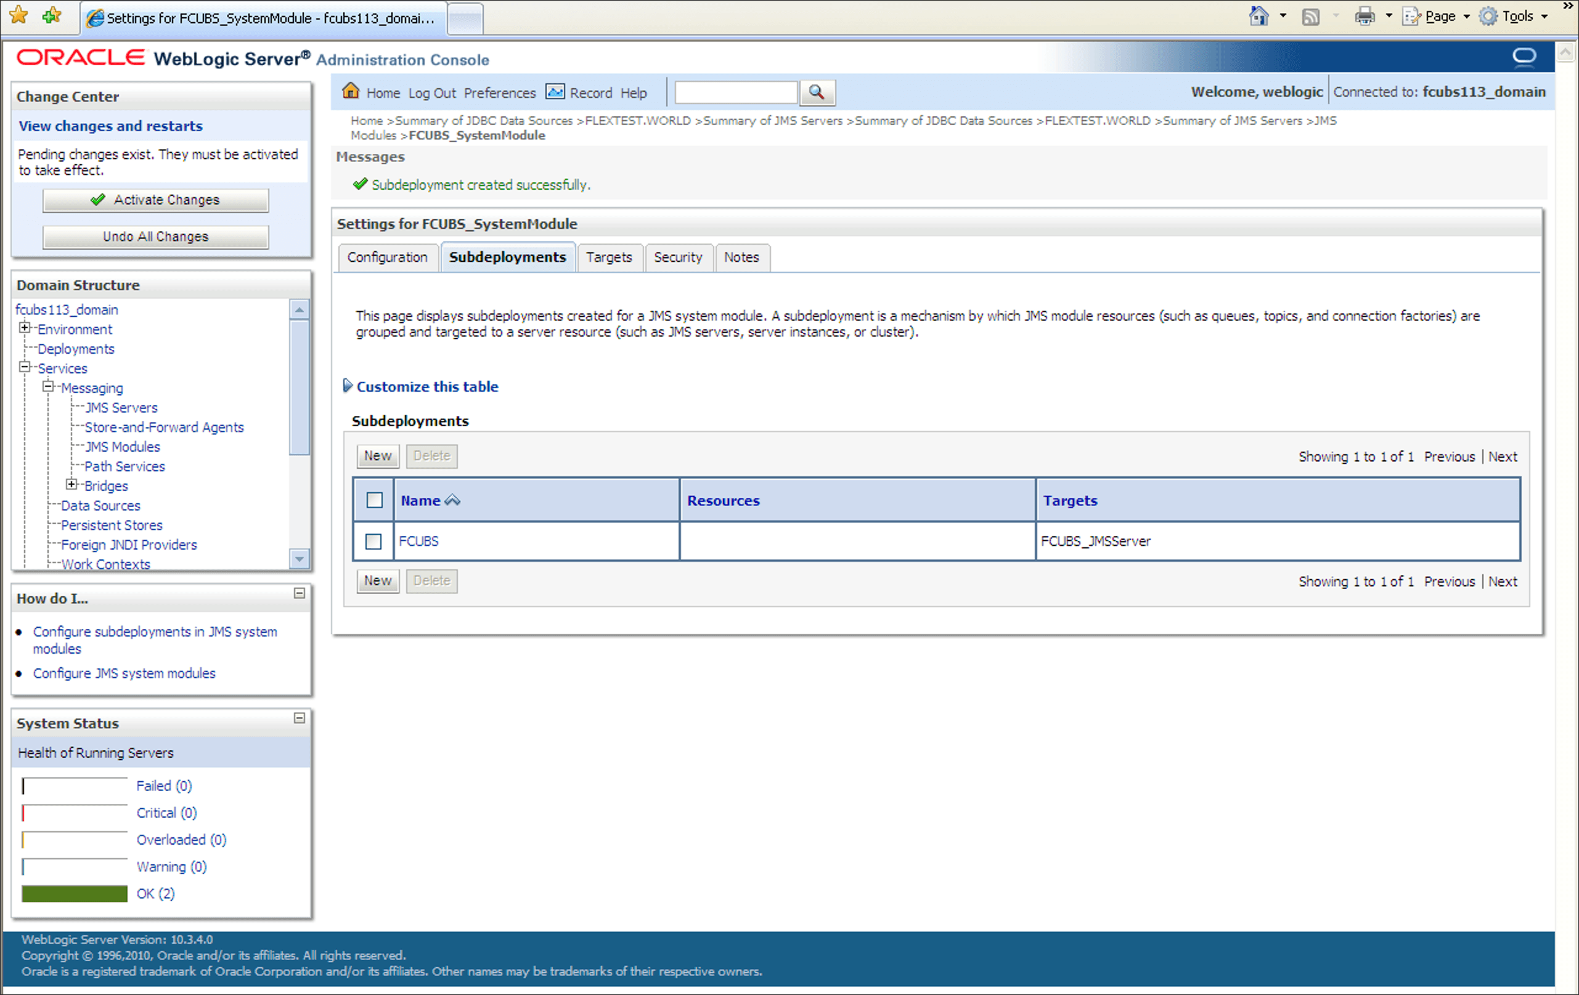This screenshot has width=1579, height=995.
Task: Click the RSS feeds icon
Action: tap(1310, 17)
